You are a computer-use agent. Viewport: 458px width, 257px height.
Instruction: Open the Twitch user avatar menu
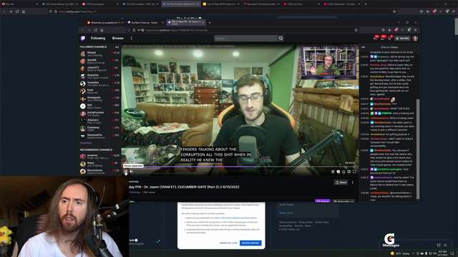pyautogui.click(x=415, y=38)
